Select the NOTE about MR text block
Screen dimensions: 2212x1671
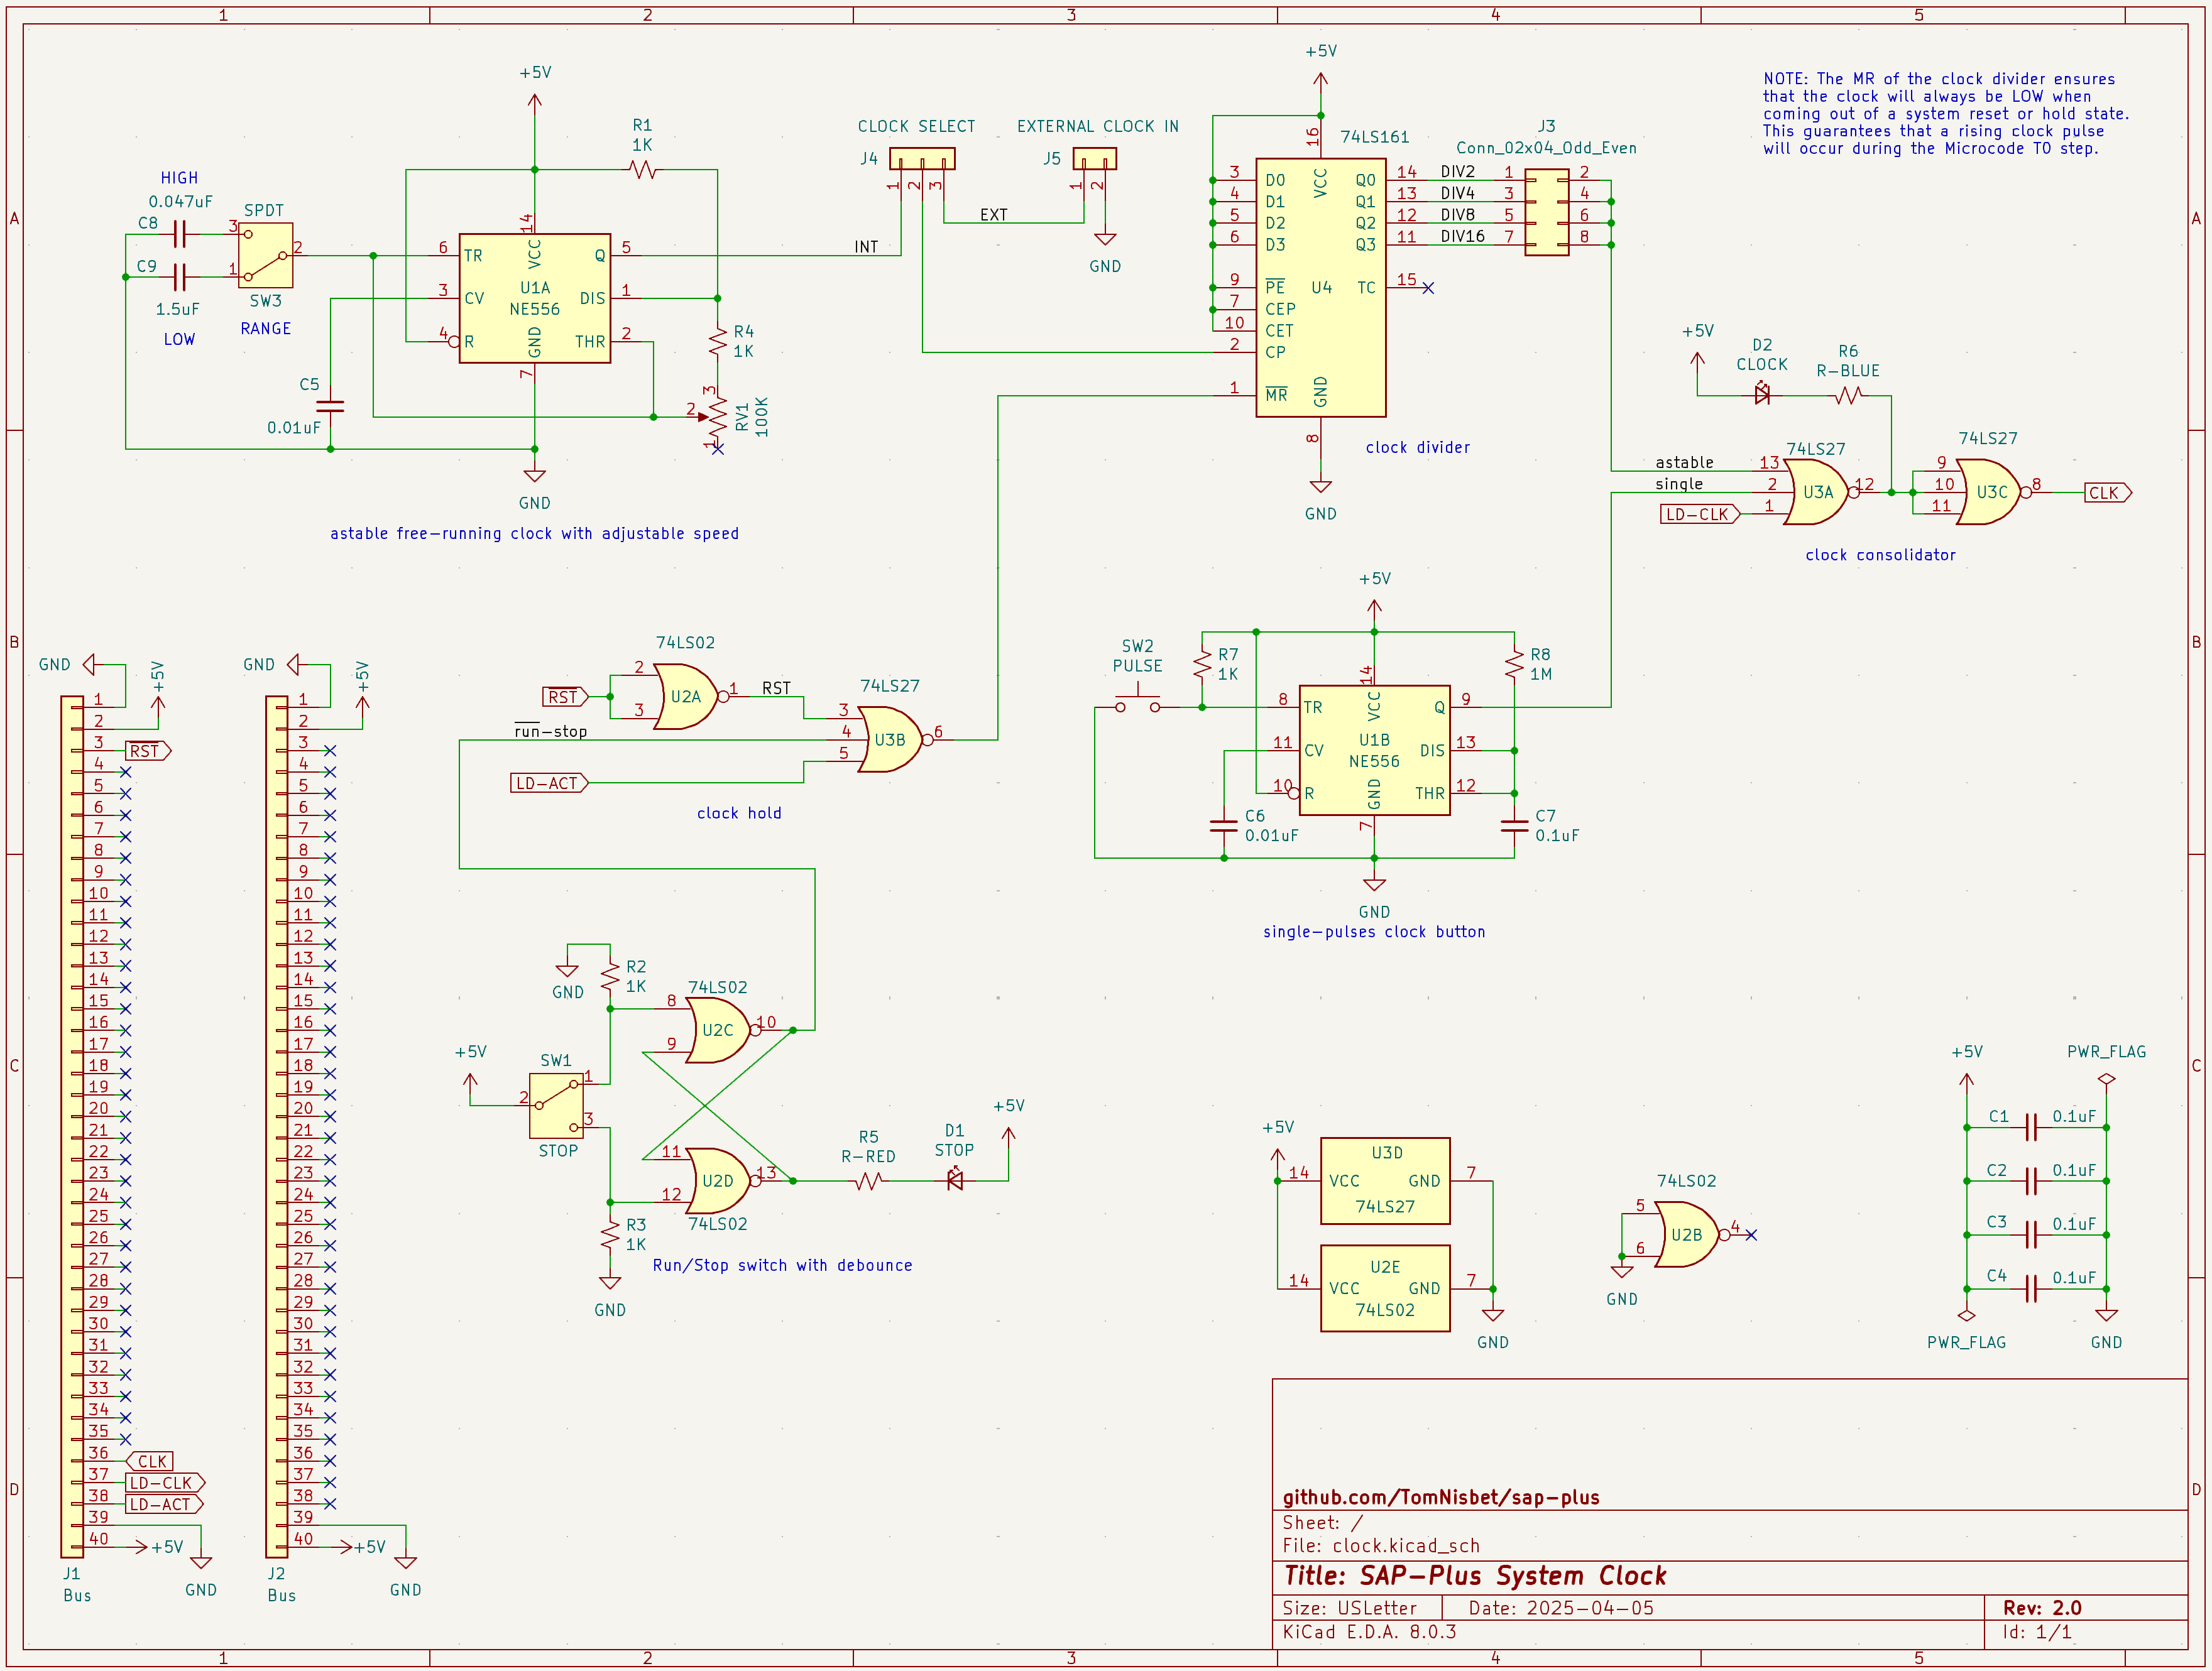[x=1945, y=113]
